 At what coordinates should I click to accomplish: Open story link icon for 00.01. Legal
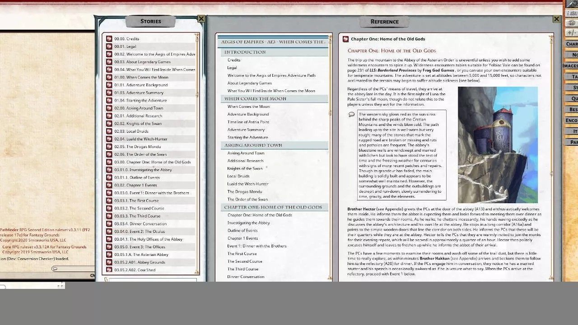click(x=109, y=46)
